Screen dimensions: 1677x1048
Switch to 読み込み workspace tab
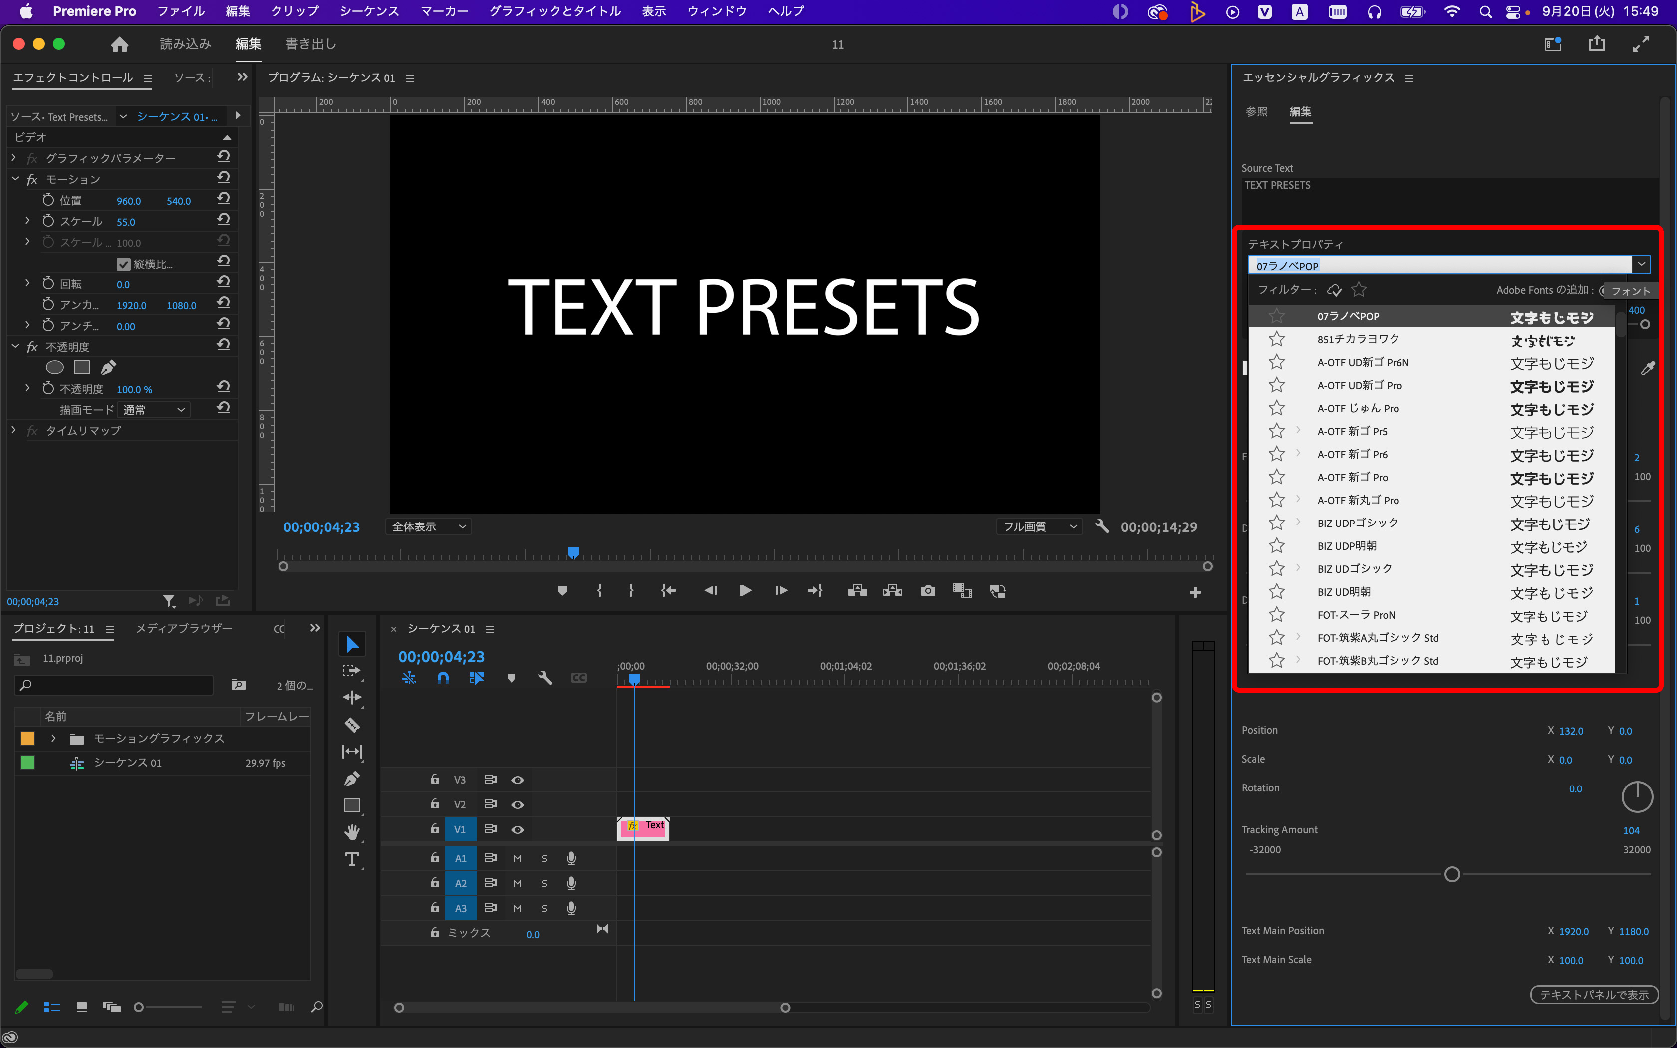tap(185, 44)
